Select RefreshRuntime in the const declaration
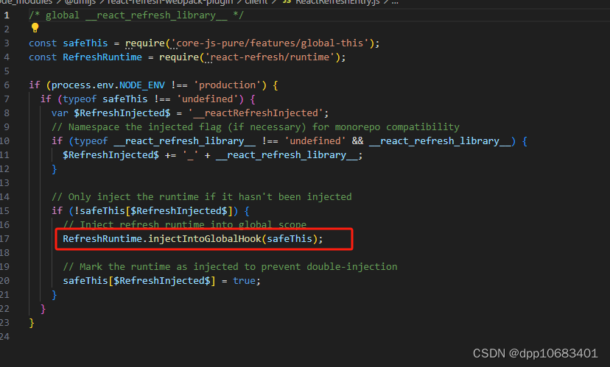 102,57
